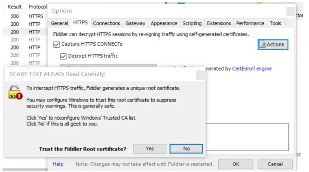The image size is (309, 172).
Task: Open the Appearance tab
Action: [164, 23]
